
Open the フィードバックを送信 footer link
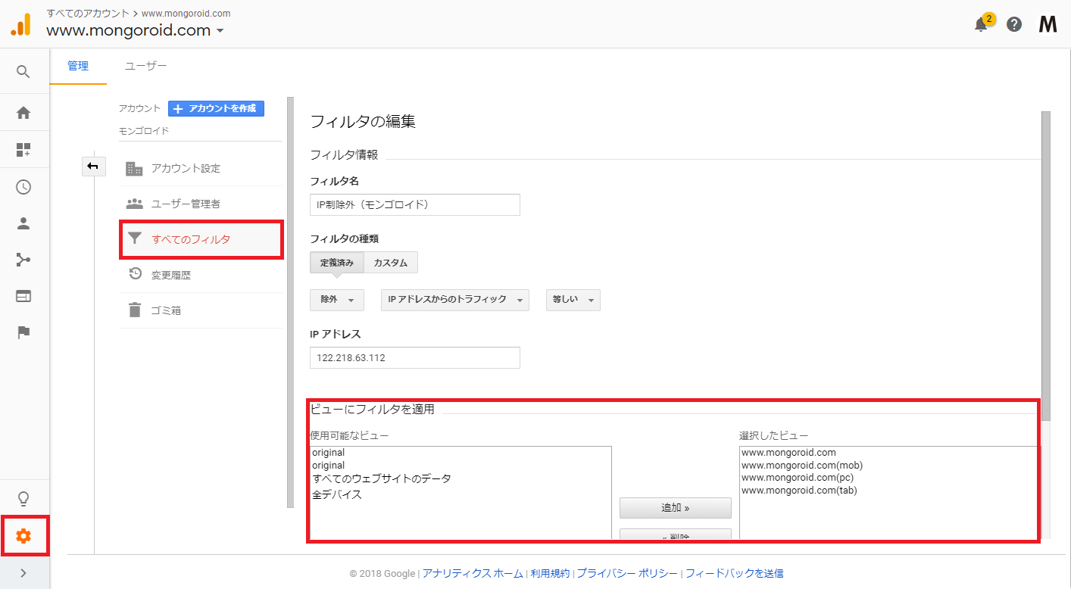tap(735, 573)
